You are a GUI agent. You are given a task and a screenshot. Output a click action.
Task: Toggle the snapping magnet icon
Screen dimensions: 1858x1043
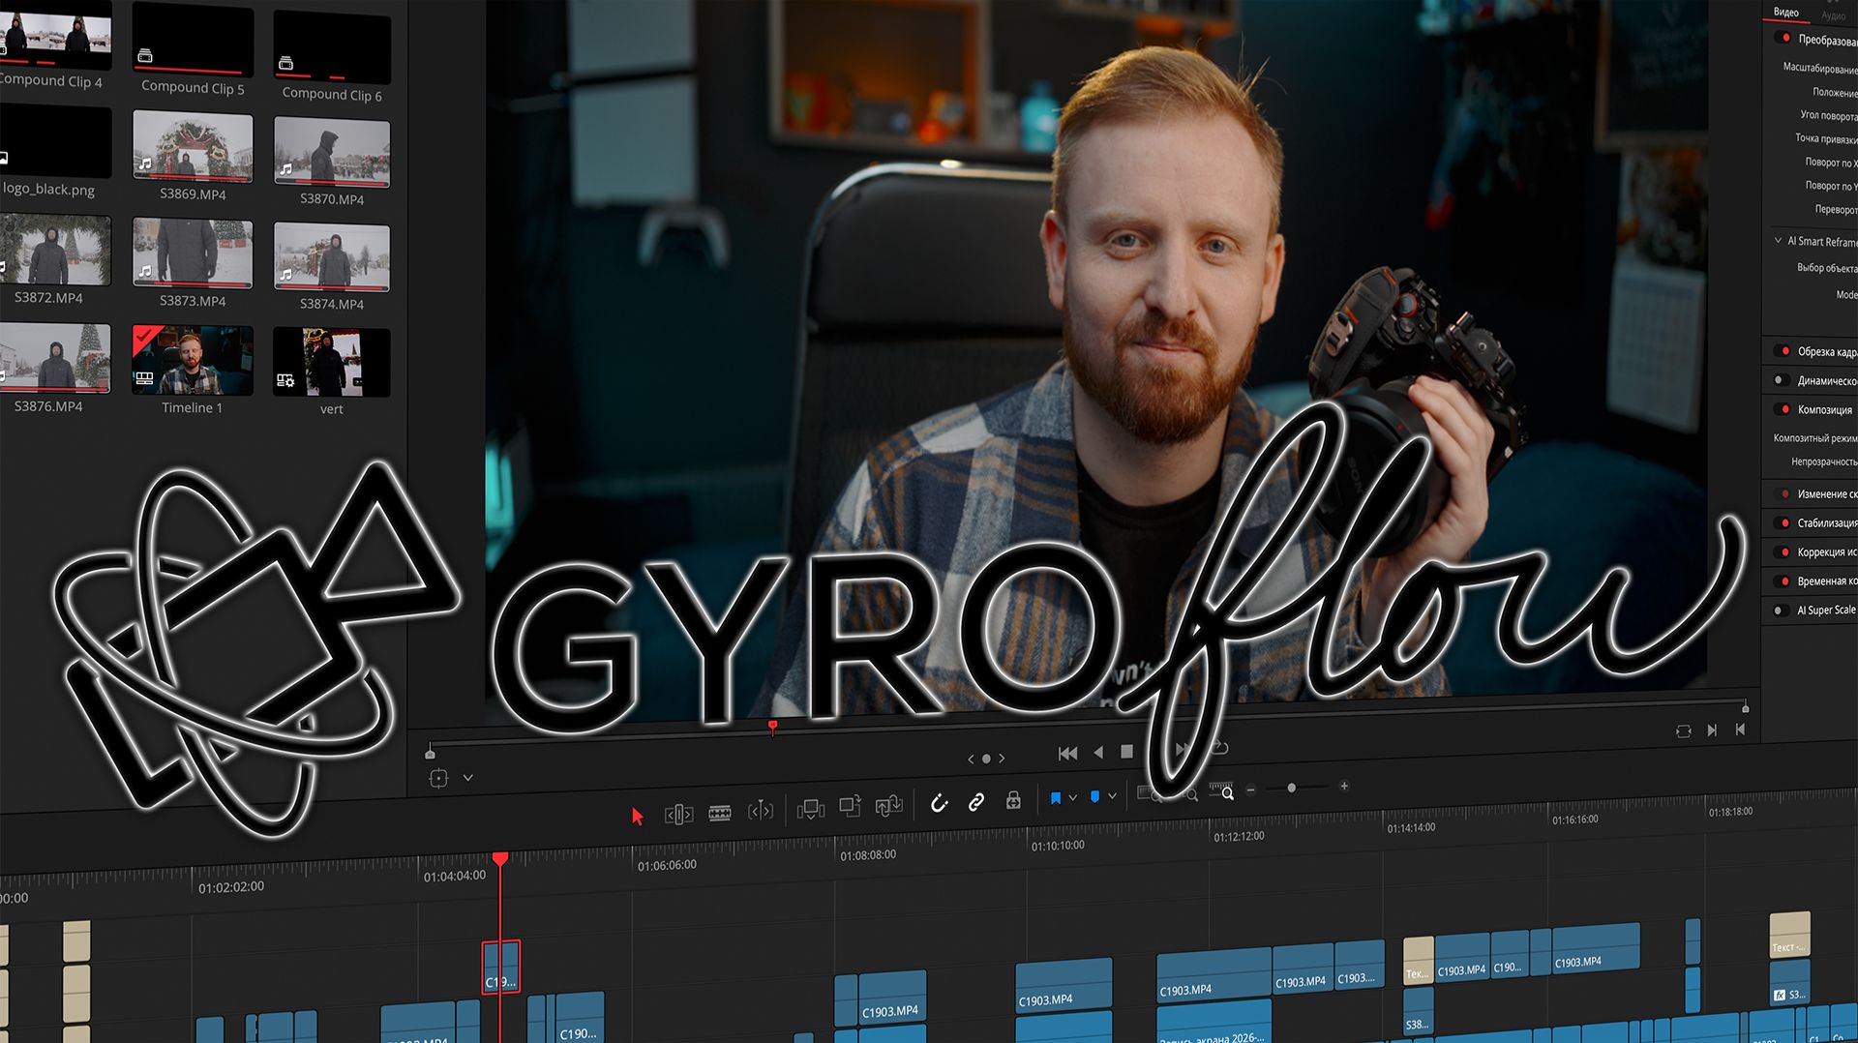(x=940, y=804)
